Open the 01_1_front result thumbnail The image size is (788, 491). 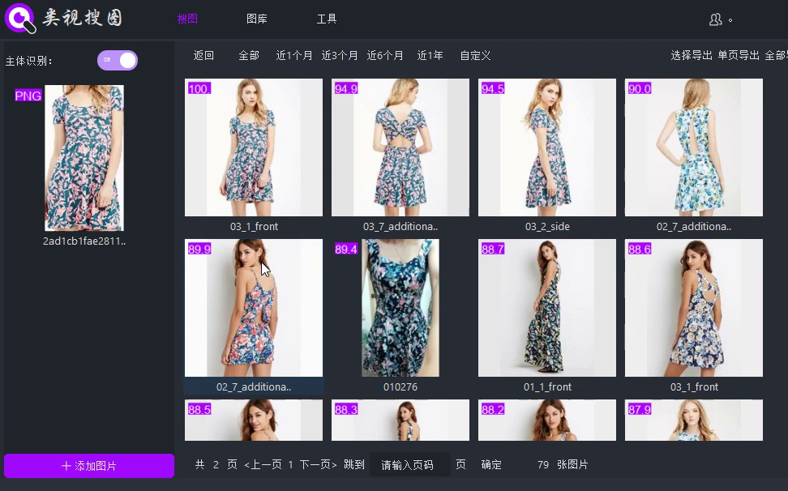pos(547,308)
